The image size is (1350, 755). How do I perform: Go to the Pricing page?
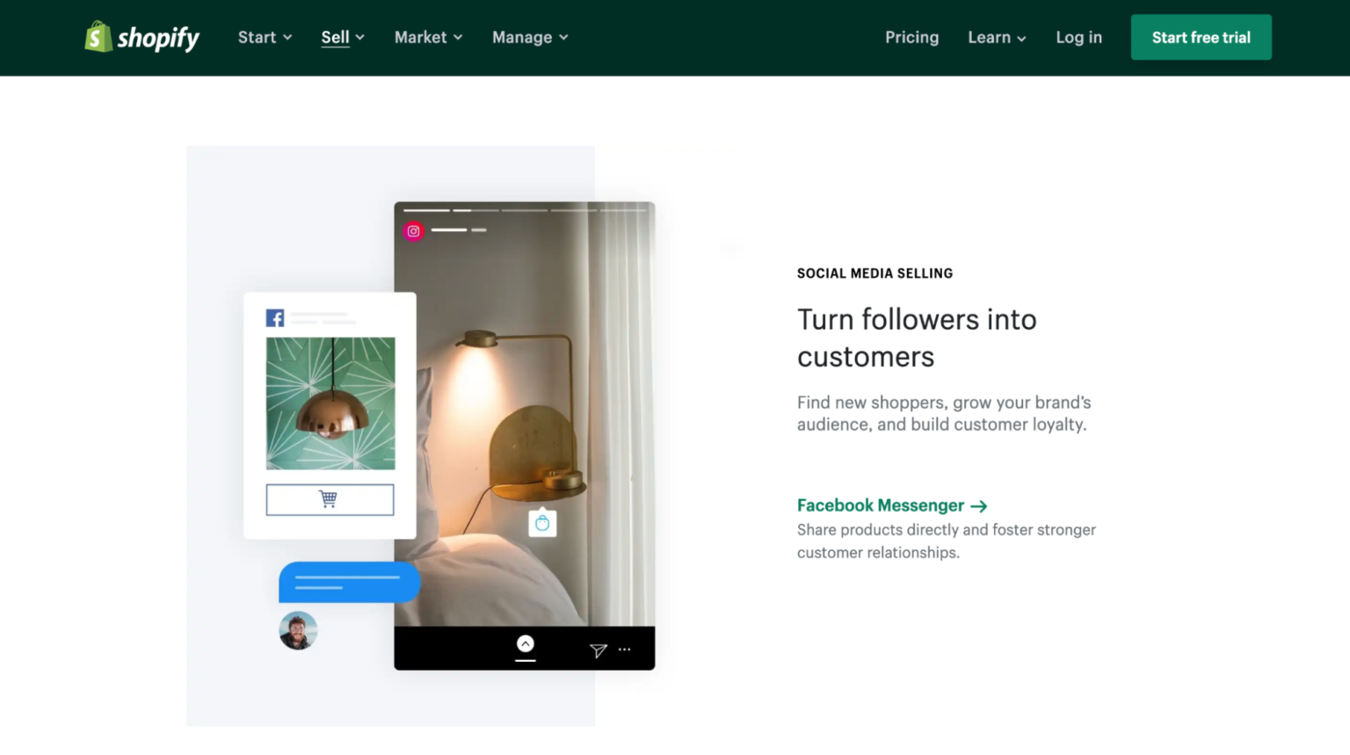click(911, 37)
